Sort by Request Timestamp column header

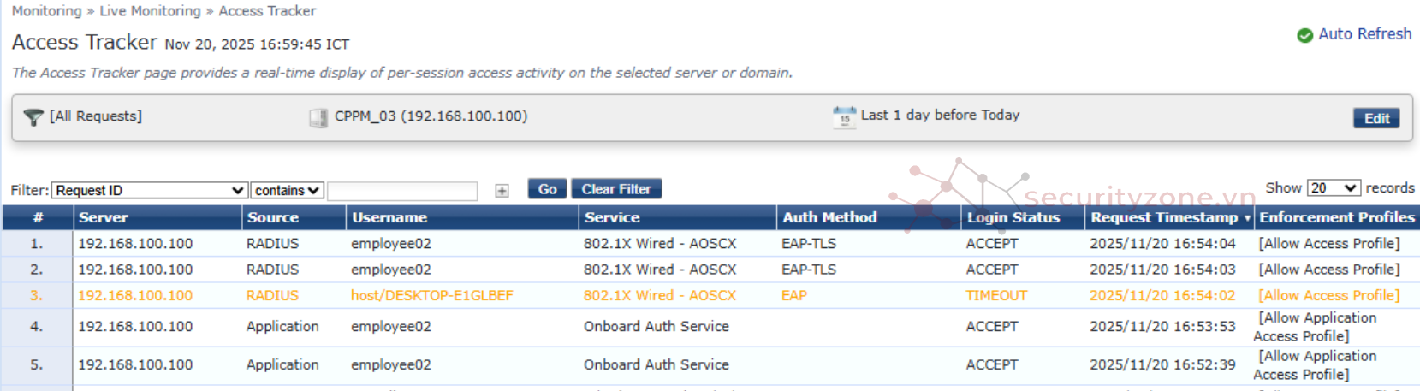pyautogui.click(x=1164, y=218)
